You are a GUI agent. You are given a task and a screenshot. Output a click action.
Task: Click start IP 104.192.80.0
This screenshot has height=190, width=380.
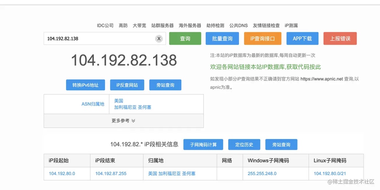click(x=62, y=174)
